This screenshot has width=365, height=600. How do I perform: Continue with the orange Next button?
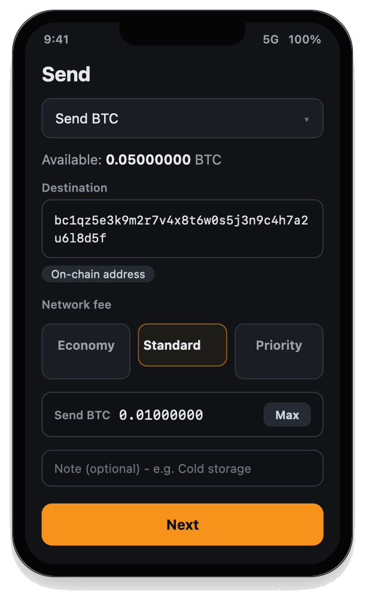(x=182, y=525)
